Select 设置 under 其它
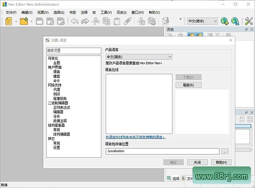 tap(57, 147)
